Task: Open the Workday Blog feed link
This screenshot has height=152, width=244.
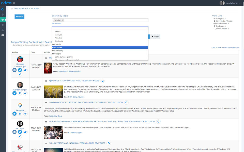Action: coord(55,116)
